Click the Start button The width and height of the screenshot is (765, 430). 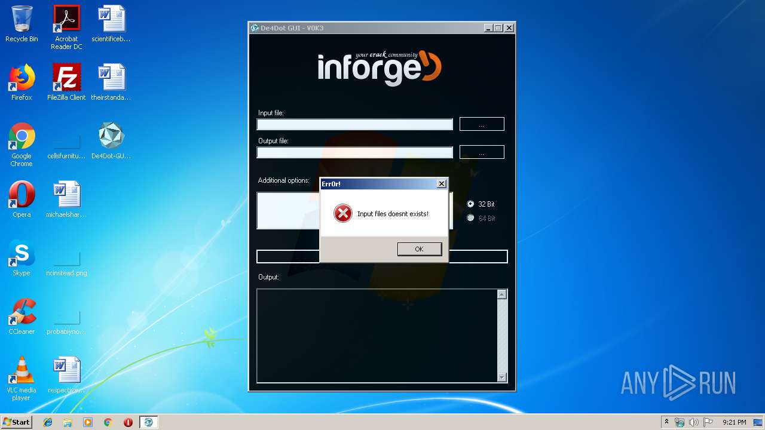tap(17, 422)
